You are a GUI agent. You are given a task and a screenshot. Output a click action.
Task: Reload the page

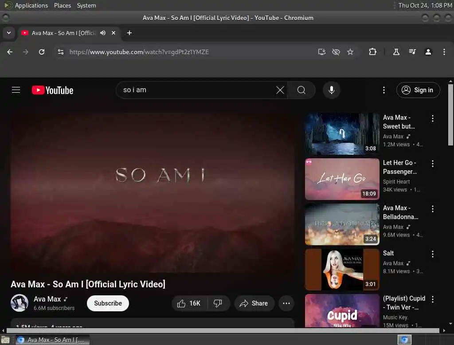[x=42, y=52]
